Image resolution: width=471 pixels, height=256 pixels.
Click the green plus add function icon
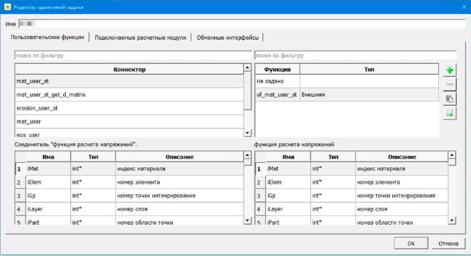pos(450,71)
